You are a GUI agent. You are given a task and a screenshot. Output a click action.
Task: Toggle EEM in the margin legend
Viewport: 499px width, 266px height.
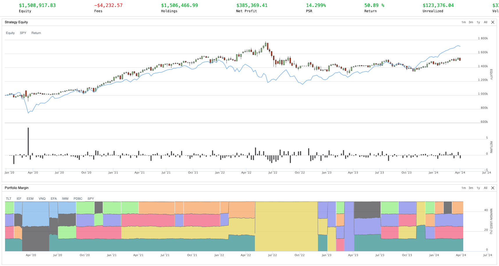click(30, 199)
